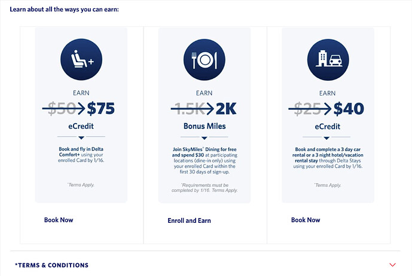412x276 pixels.
Task: Click the 'Bonus Miles' label
Action: click(205, 127)
